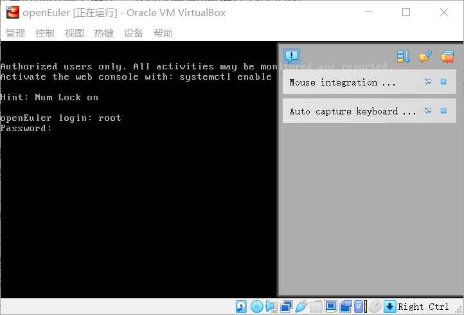Viewport: 464px width, 315px height.
Task: Click the USB devices status icon
Action: click(x=301, y=307)
